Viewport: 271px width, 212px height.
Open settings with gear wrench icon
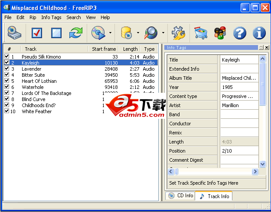click(178, 33)
